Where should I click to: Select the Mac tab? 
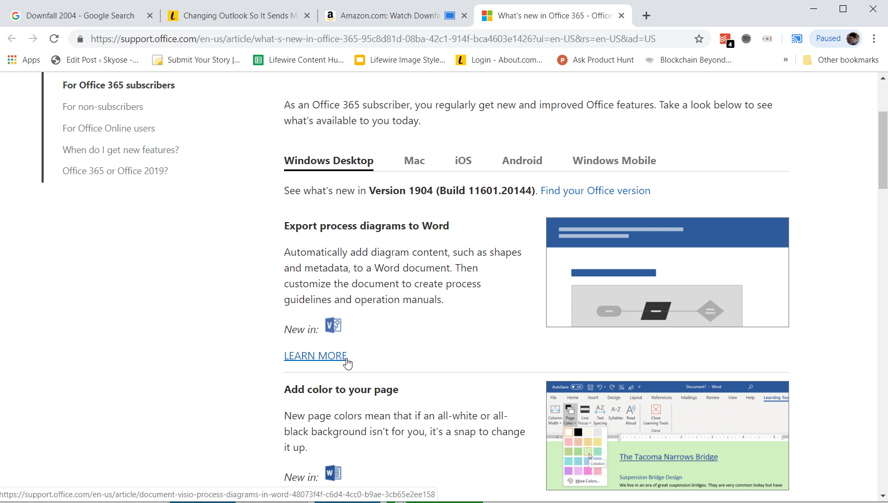point(415,160)
